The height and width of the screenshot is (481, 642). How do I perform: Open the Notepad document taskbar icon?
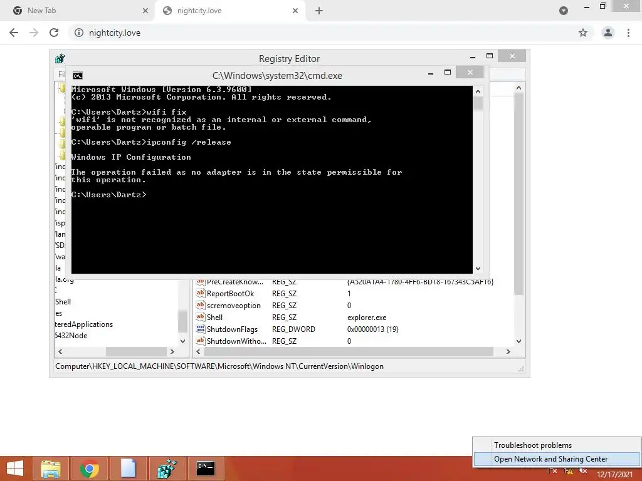[128, 468]
